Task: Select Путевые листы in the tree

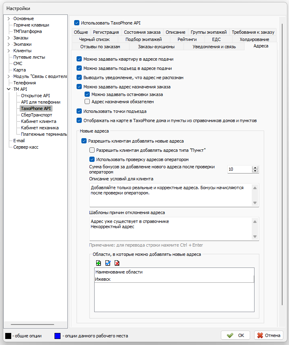Action: (x=29, y=57)
